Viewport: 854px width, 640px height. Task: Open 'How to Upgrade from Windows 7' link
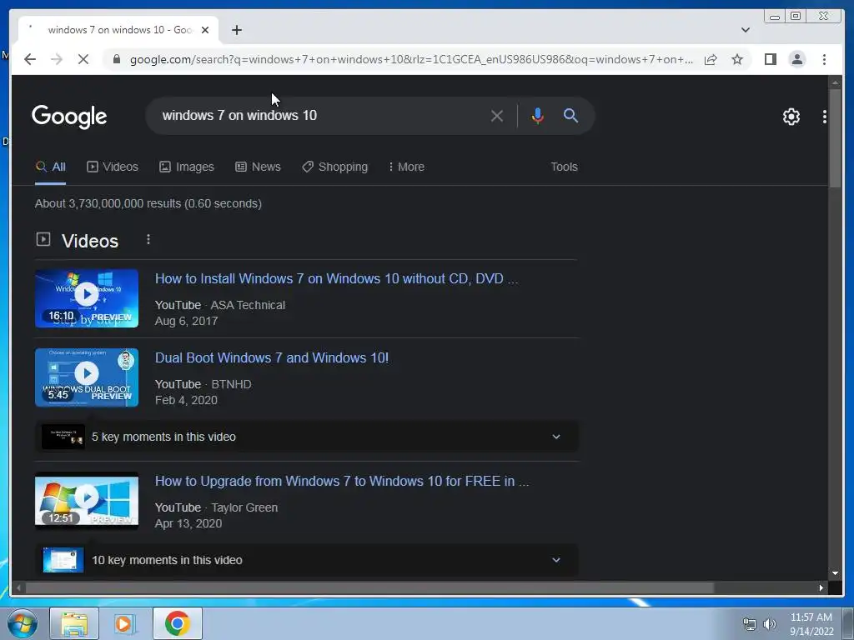(342, 481)
